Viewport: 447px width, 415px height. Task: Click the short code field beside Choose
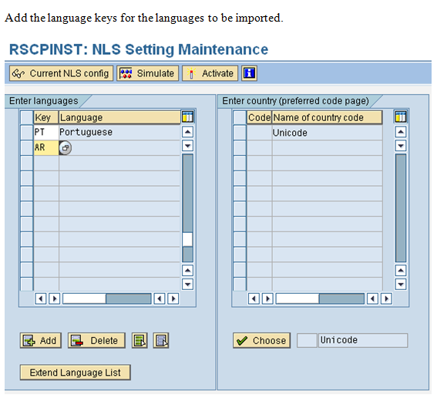[307, 340]
